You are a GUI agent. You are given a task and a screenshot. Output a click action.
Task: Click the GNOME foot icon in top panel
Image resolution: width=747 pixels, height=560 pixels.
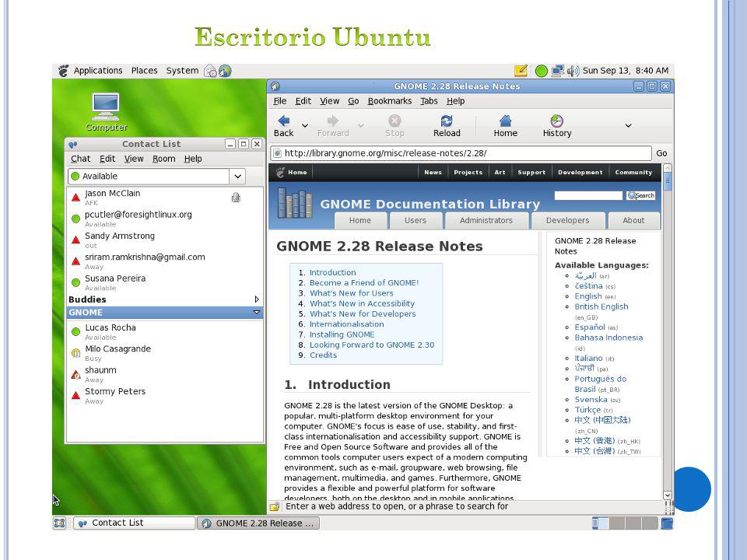[x=63, y=71]
